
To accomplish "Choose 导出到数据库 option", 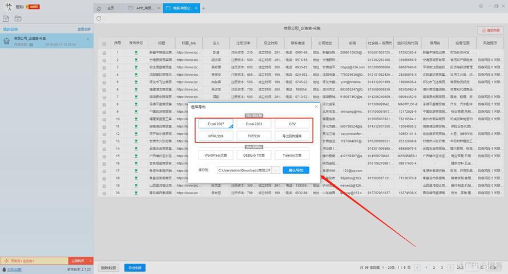I will (x=292, y=136).
